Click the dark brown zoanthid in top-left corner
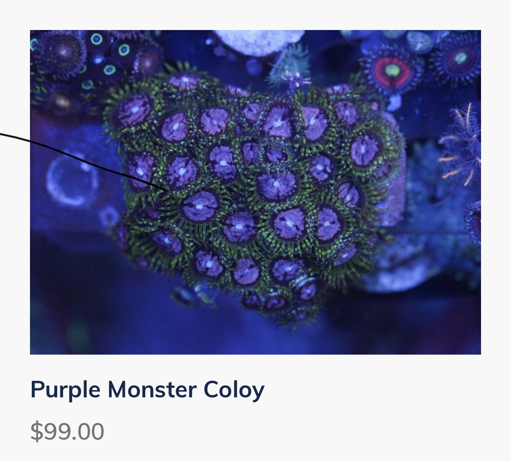The image size is (511, 461). (x=62, y=52)
